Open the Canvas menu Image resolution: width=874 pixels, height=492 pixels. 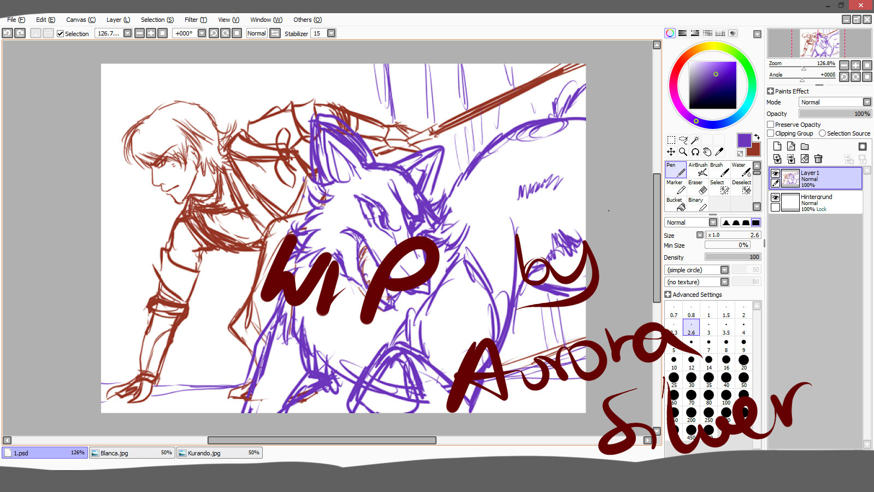pos(81,20)
